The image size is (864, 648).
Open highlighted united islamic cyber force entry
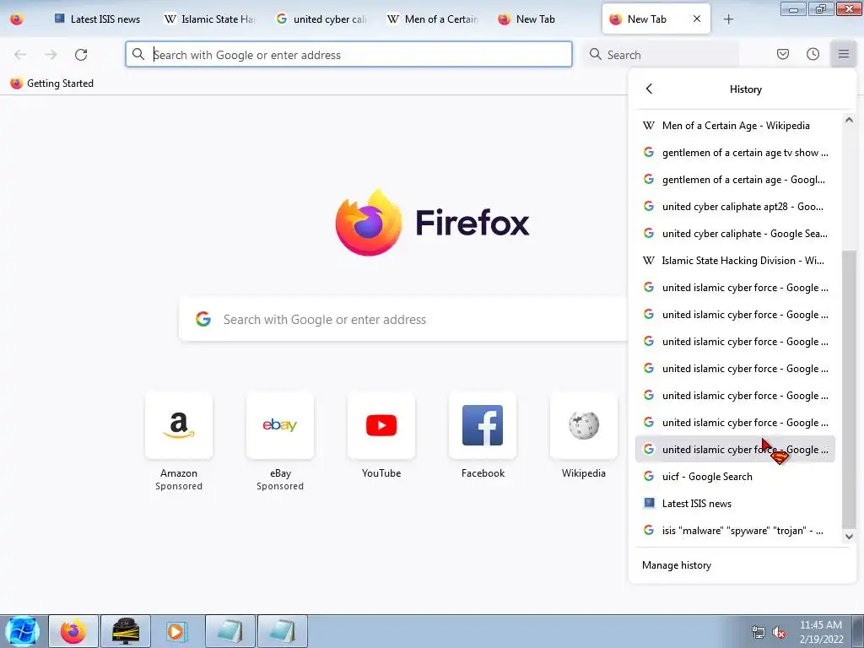click(735, 450)
